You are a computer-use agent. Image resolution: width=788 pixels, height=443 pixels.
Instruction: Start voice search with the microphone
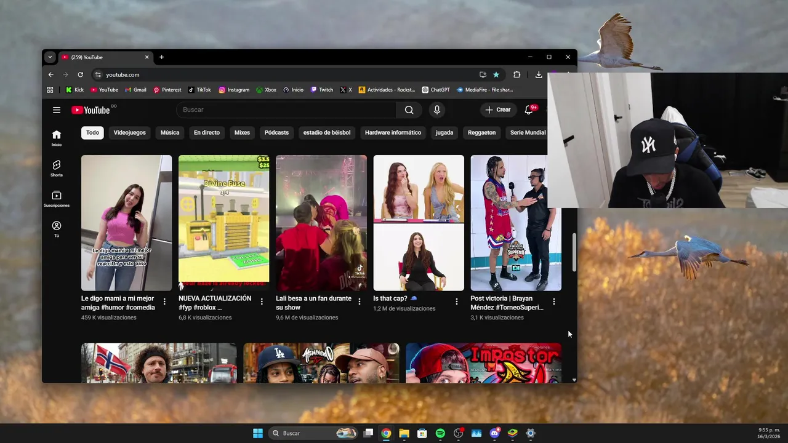click(437, 110)
